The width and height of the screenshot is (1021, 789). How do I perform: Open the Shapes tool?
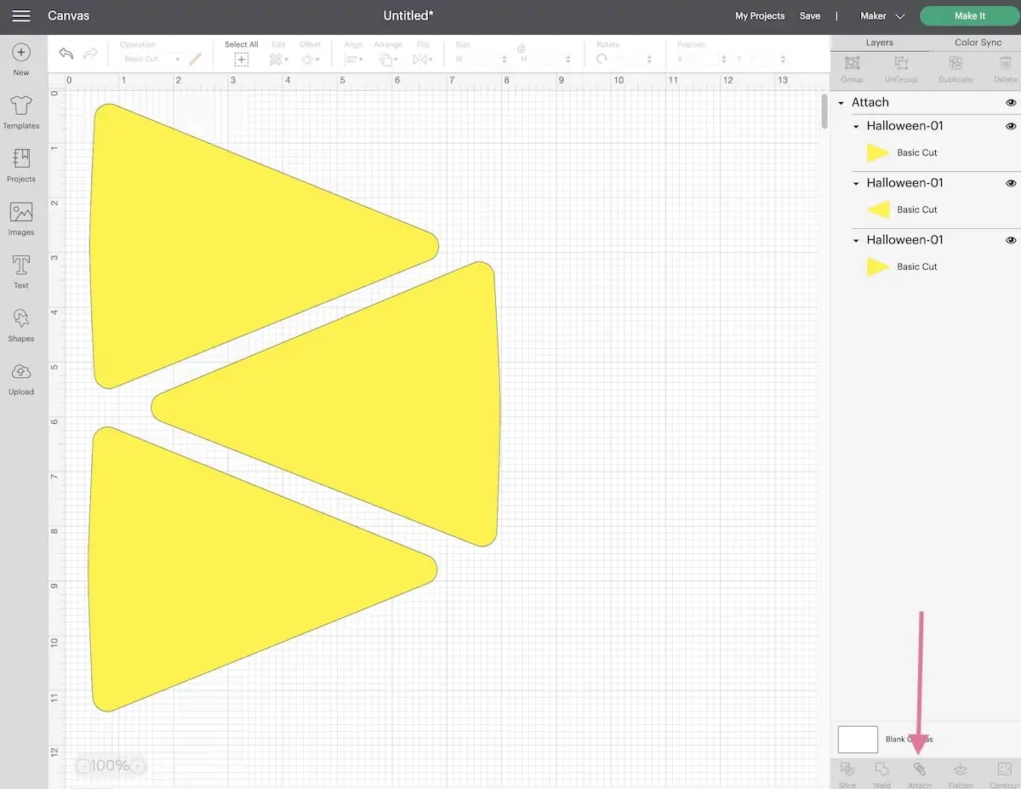pos(21,326)
